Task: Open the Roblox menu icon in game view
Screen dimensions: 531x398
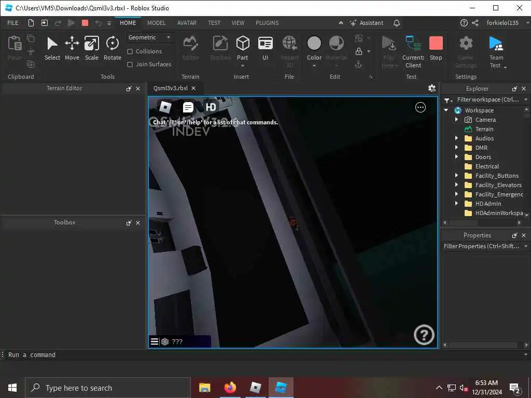Action: 165,107
